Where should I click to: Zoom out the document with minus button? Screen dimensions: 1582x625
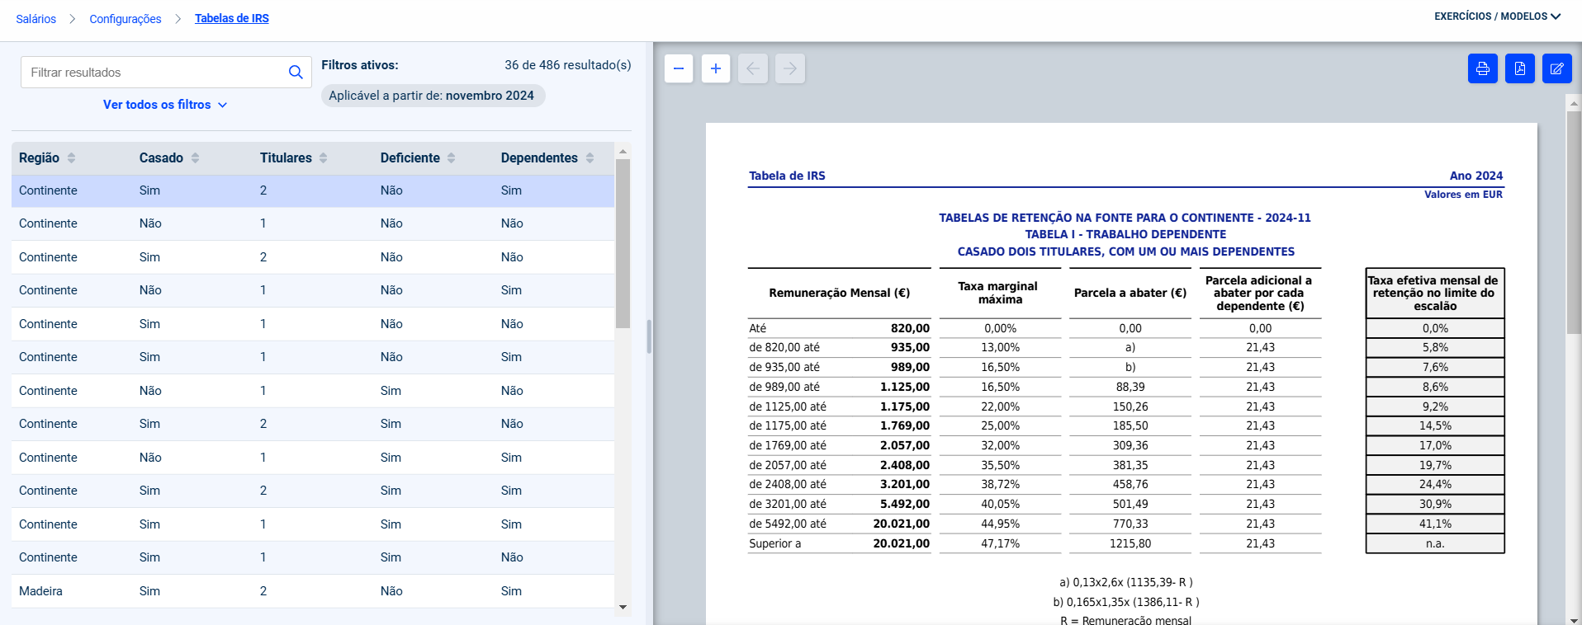679,68
